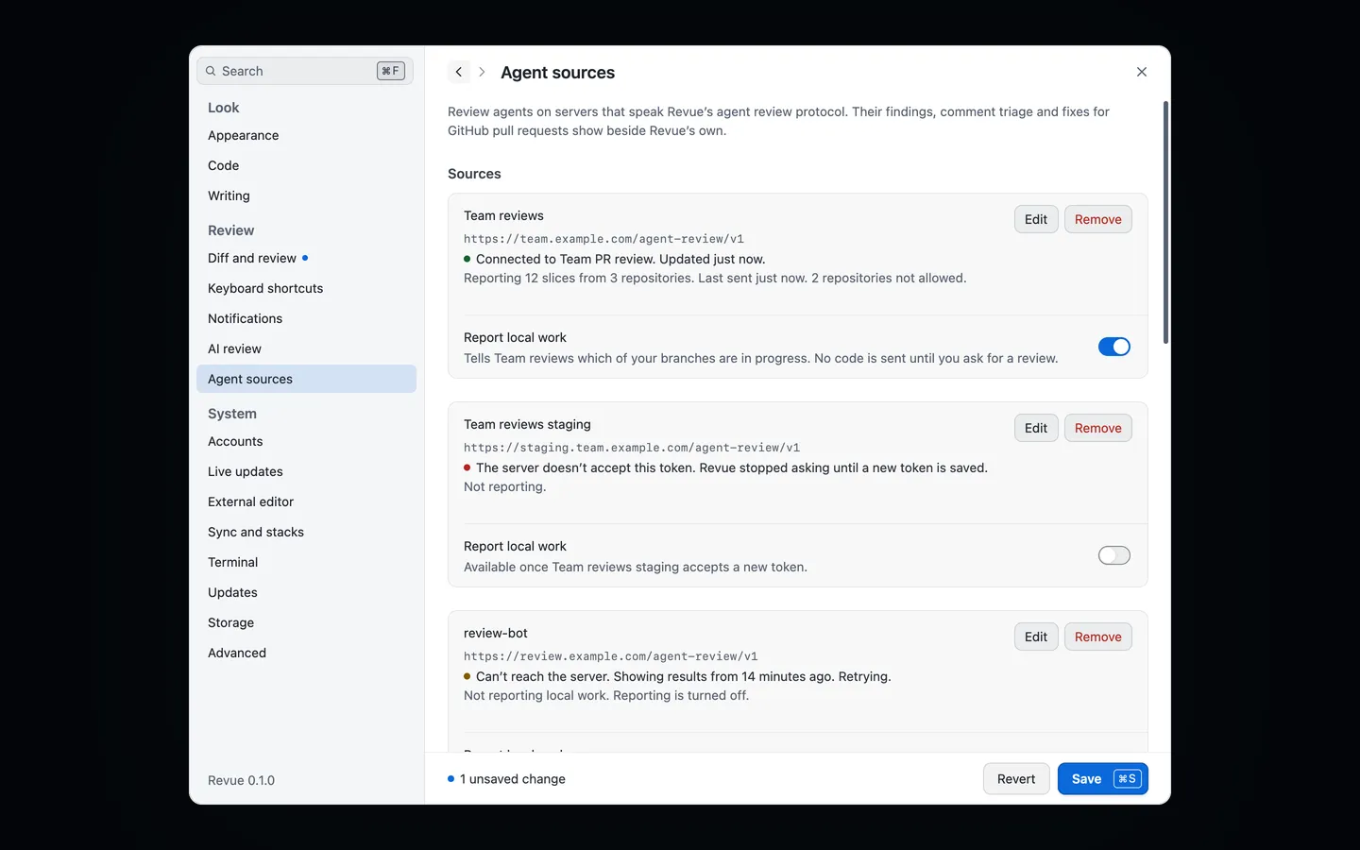Open Accounts settings
1360x850 pixels.
[x=306, y=441]
